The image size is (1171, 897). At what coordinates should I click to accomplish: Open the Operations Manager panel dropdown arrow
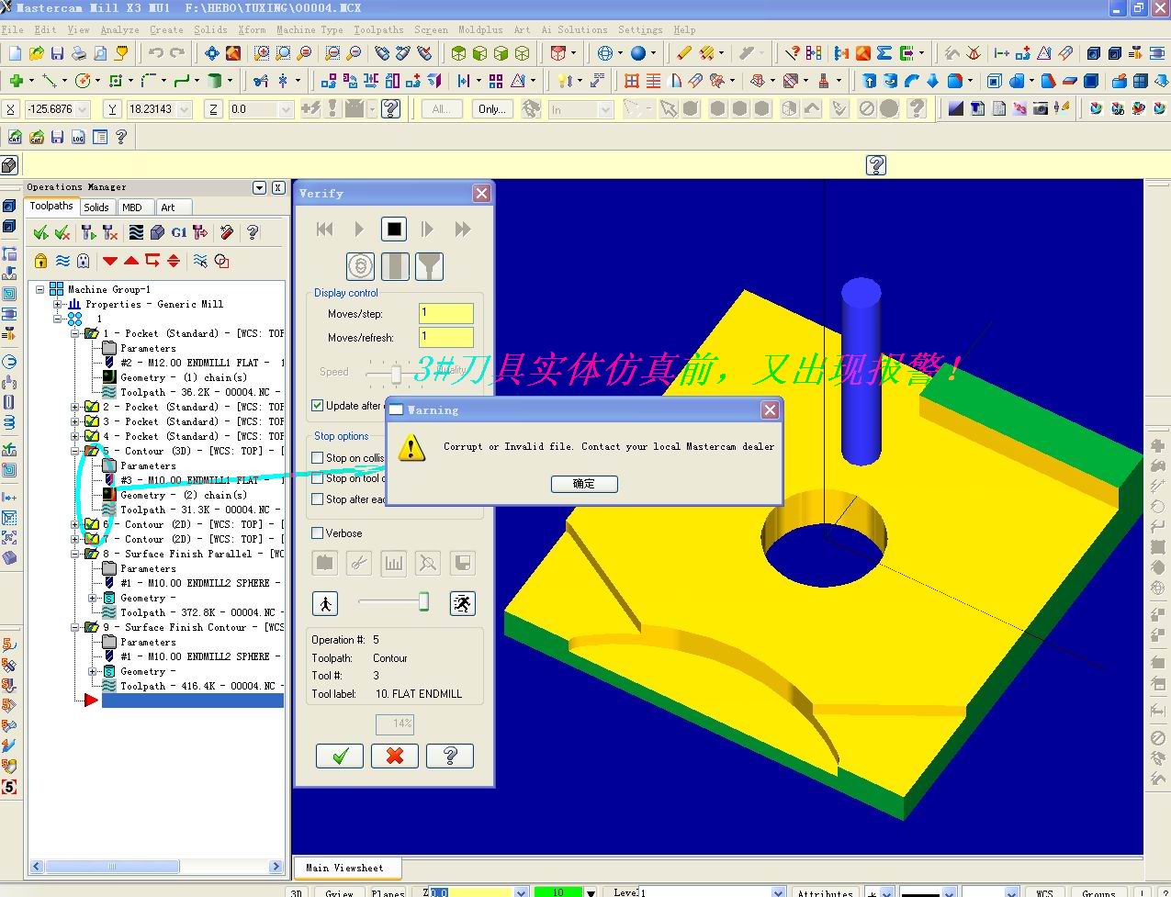point(259,187)
